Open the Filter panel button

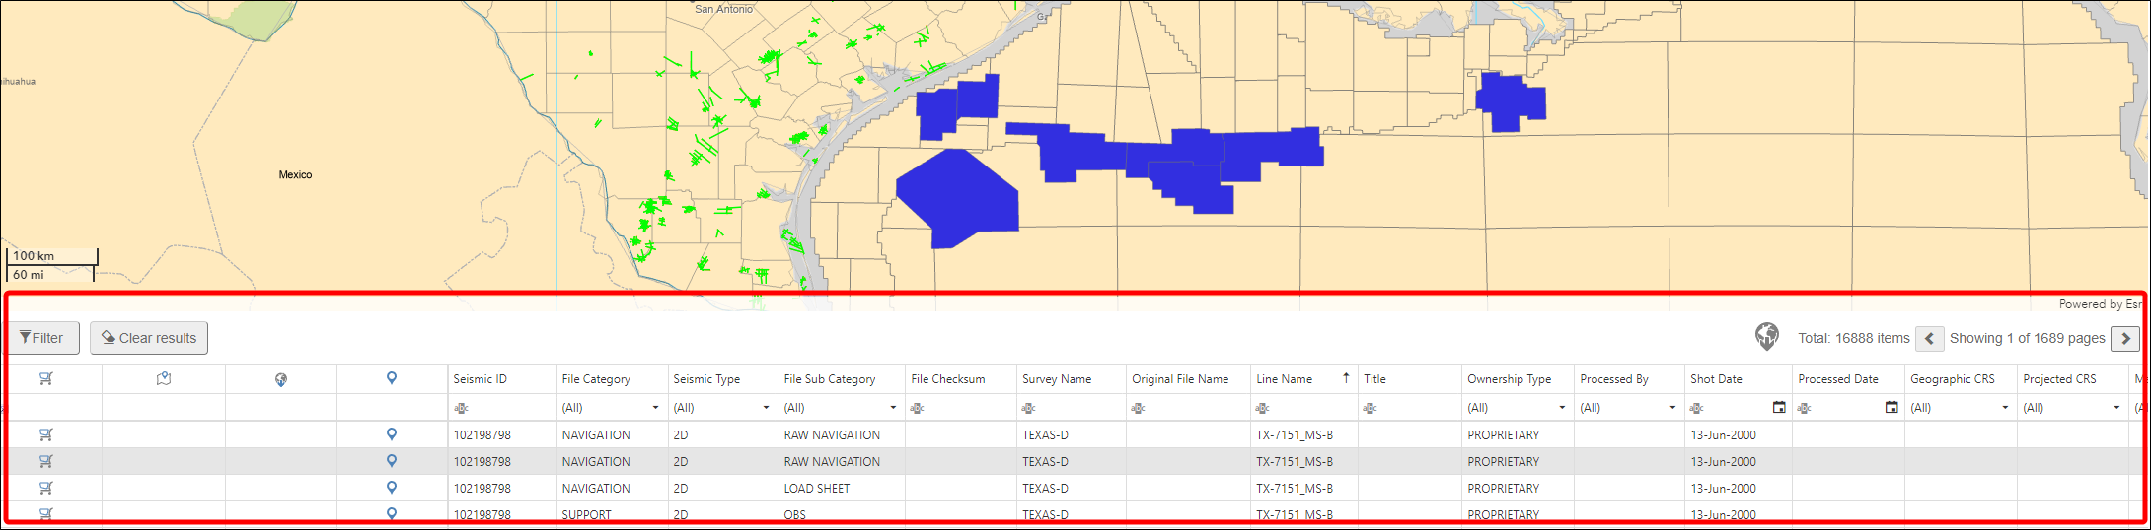41,338
